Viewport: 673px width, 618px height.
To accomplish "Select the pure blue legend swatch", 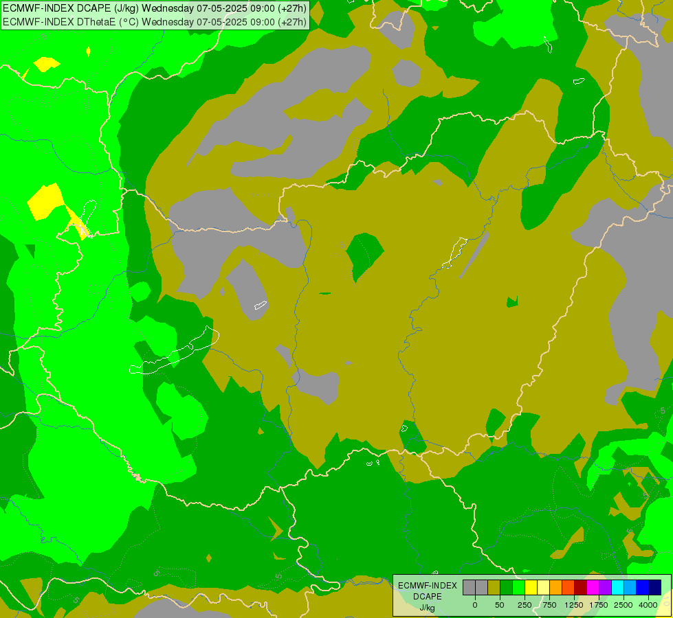I will 643,587.
